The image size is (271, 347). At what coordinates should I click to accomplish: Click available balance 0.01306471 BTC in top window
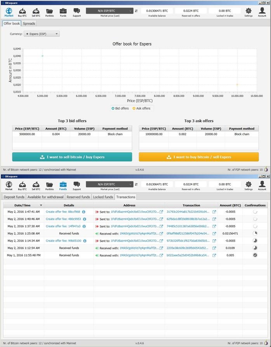tap(157, 11)
